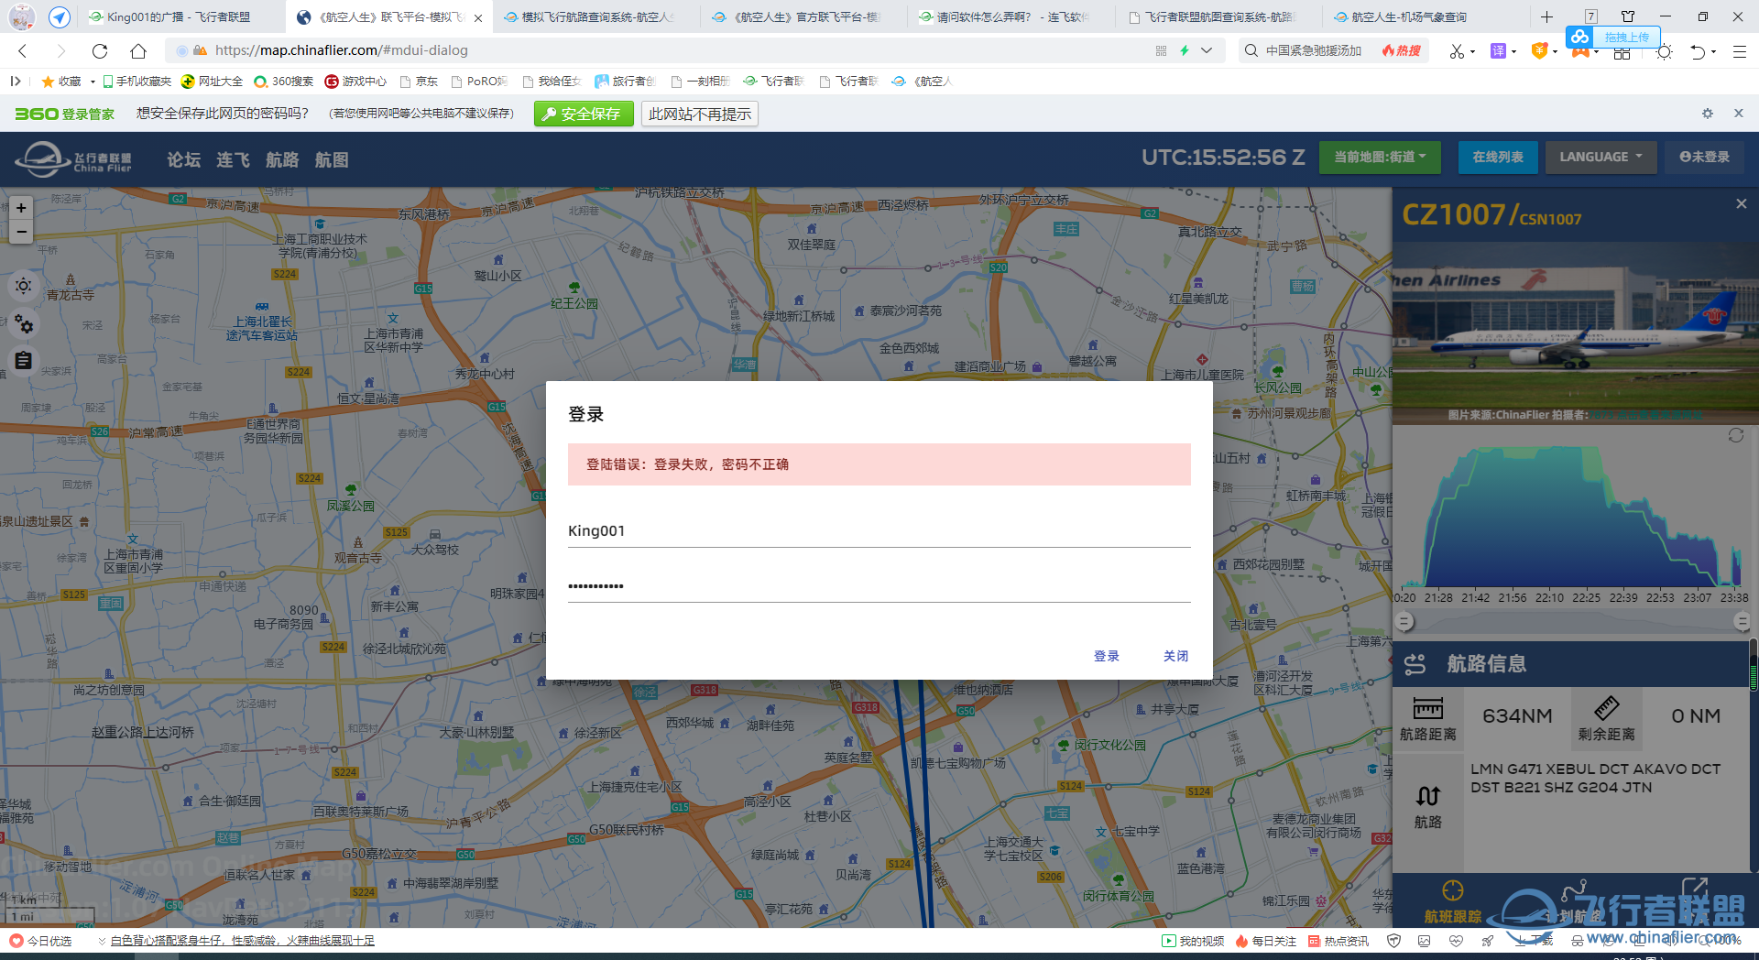Focus the password input field
Image resolution: width=1759 pixels, height=960 pixels.
point(879,586)
